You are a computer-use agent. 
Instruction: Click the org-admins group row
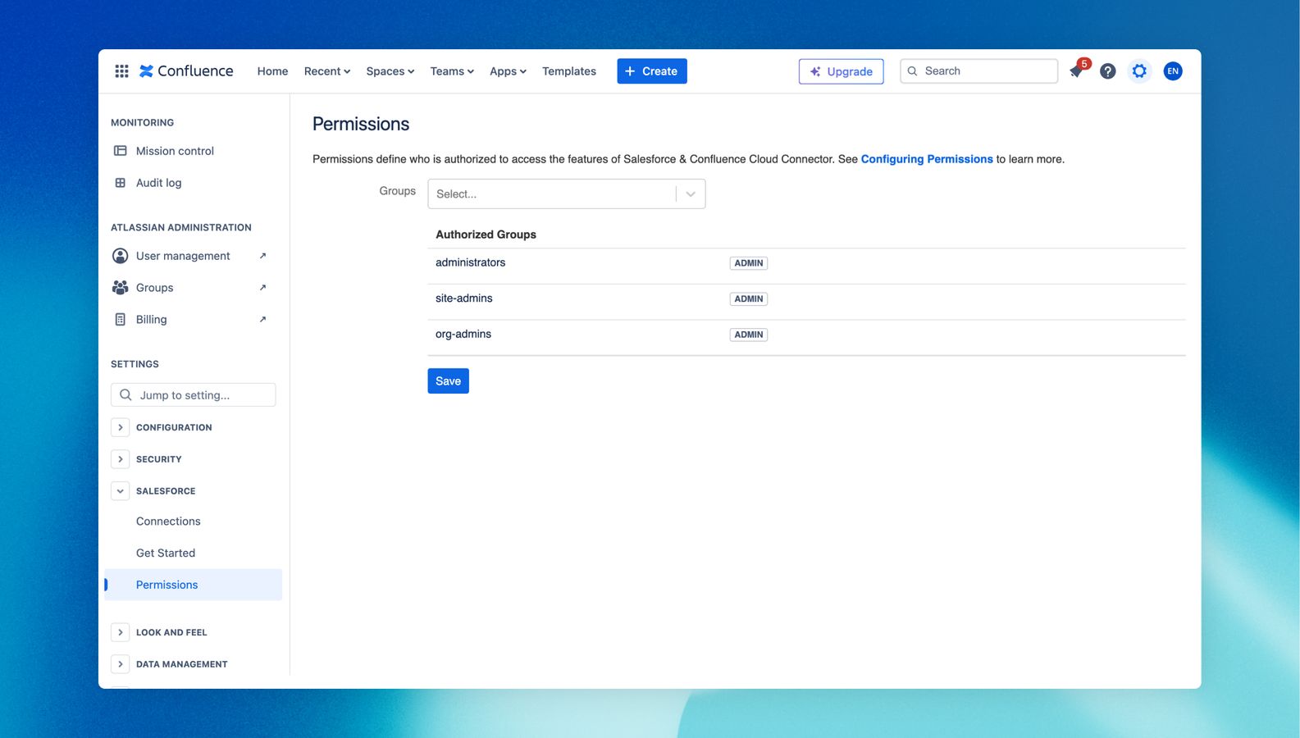tap(806, 338)
